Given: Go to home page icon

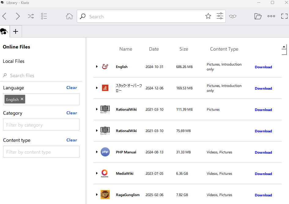Looking at the screenshot, I should (69, 16).
